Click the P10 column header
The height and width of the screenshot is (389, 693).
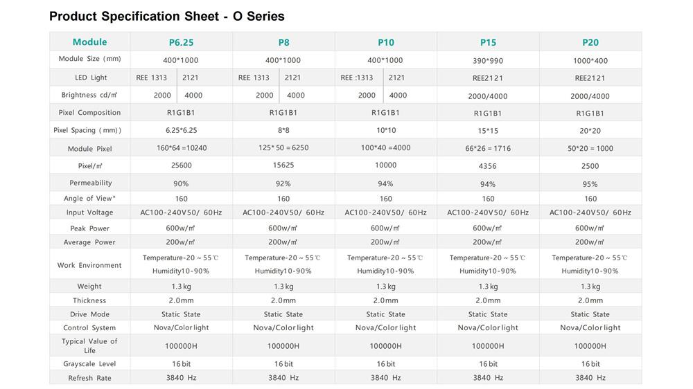coord(386,42)
